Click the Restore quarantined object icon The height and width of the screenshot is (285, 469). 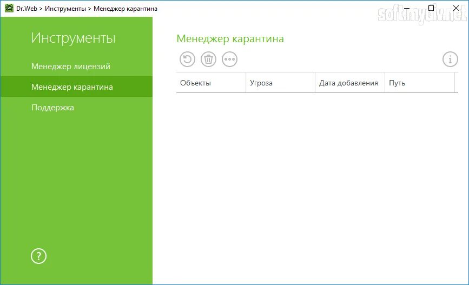(x=187, y=59)
